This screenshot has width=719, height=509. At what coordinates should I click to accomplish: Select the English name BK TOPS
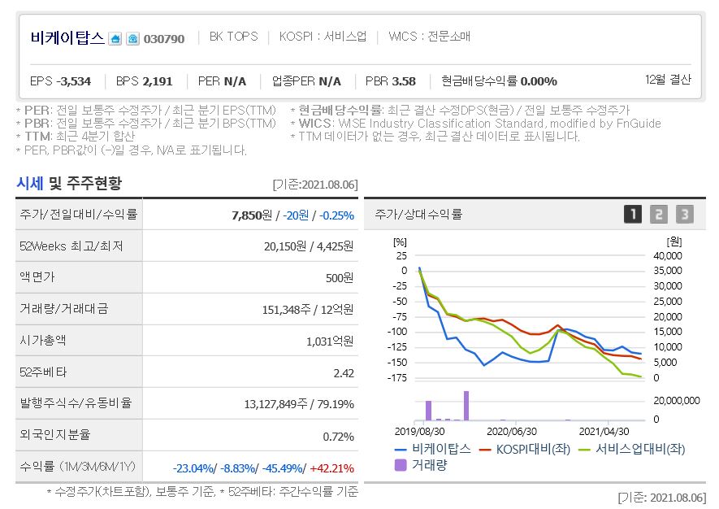[x=233, y=37]
